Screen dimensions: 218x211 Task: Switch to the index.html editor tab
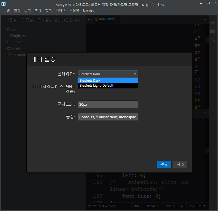(107, 19)
